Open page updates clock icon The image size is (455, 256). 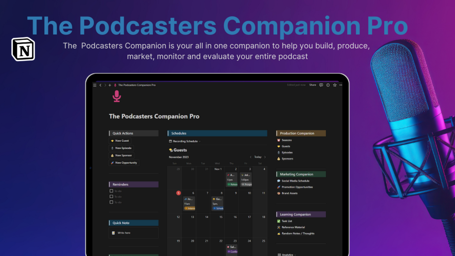click(328, 85)
